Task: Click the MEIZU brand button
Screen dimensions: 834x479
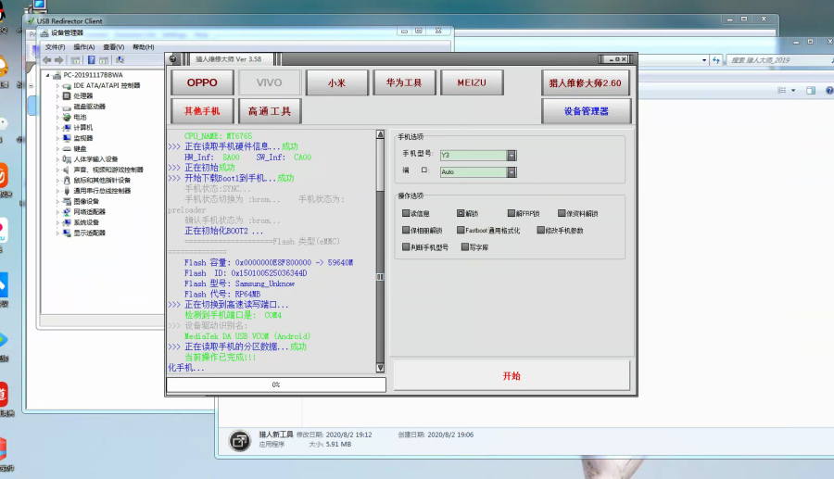Action: pos(472,83)
